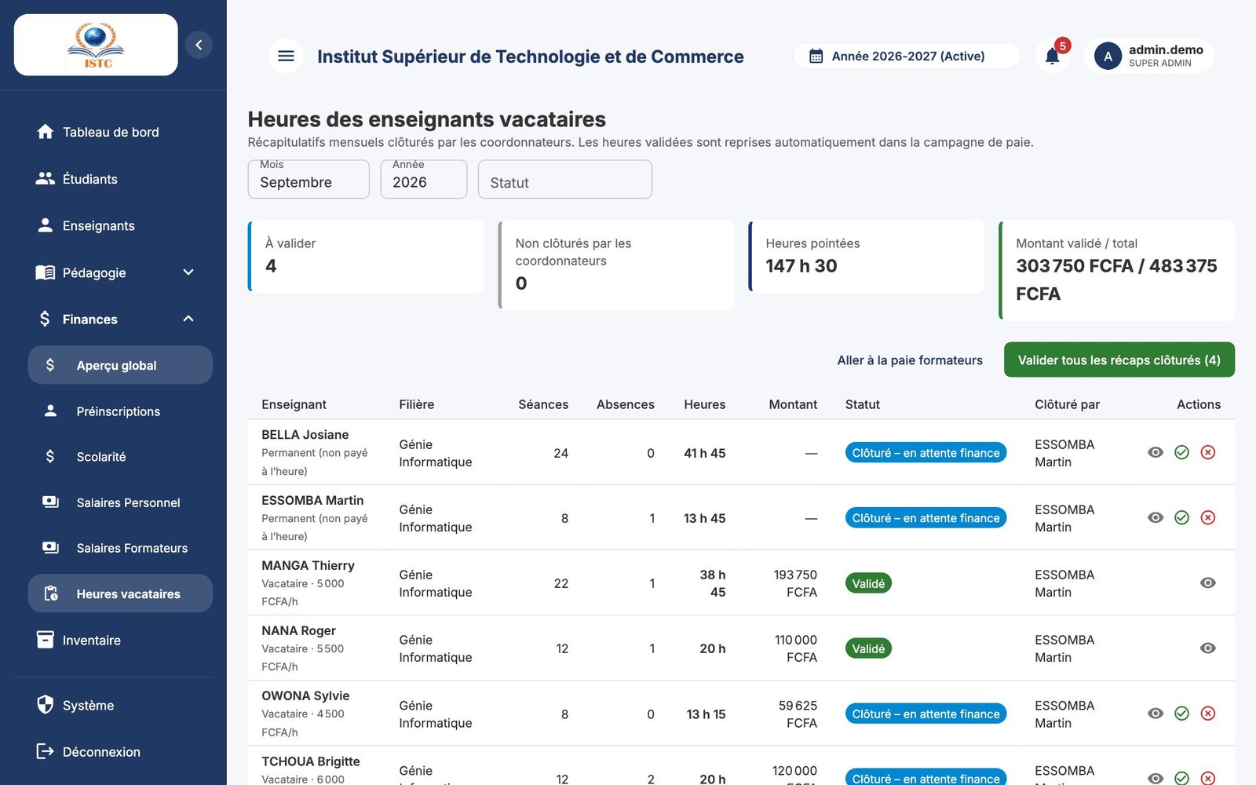Open the hamburger menu in the header
Screen dimensions: 1256x785
[286, 56]
